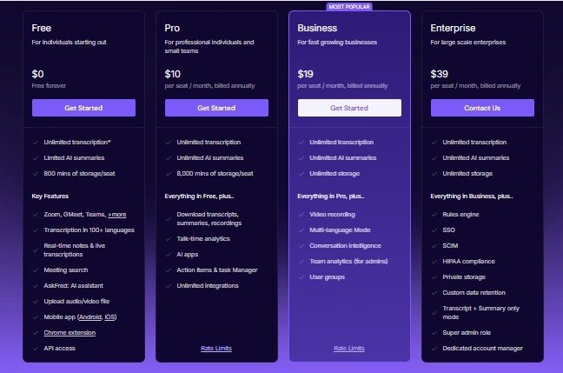The width and height of the screenshot is (563, 373).
Task: Click the checkmark beside Dedicated account manager
Action: click(434, 348)
